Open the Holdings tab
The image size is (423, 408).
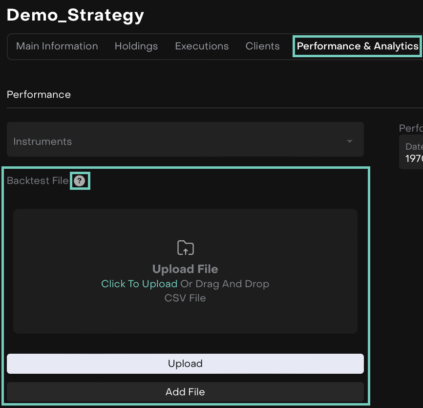coord(136,46)
